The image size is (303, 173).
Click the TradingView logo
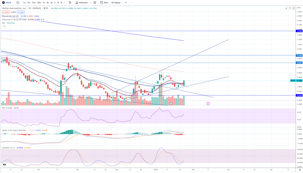click(4, 164)
